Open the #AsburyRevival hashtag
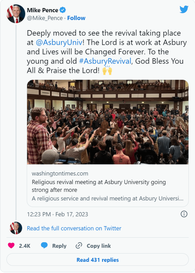This screenshot has height=273, width=195. tap(105, 61)
